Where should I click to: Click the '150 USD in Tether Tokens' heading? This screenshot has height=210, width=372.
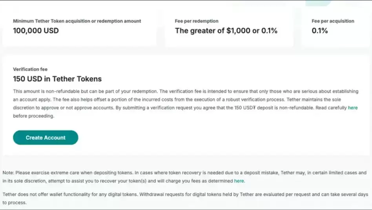coord(57,79)
